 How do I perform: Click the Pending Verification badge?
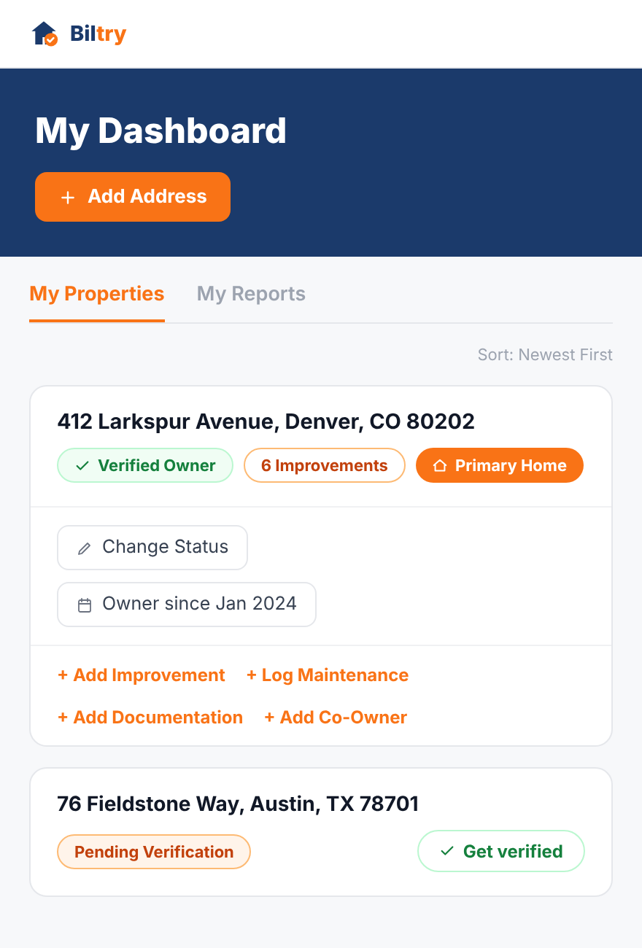point(154,852)
